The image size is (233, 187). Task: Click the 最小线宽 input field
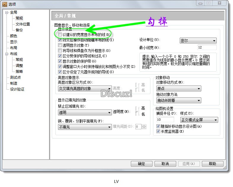207,47
